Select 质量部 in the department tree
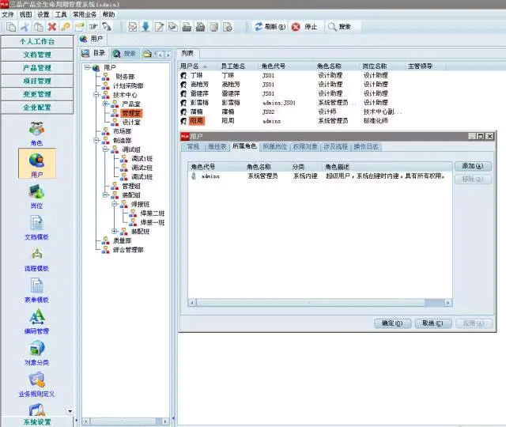This screenshot has height=427, width=506. [x=111, y=240]
